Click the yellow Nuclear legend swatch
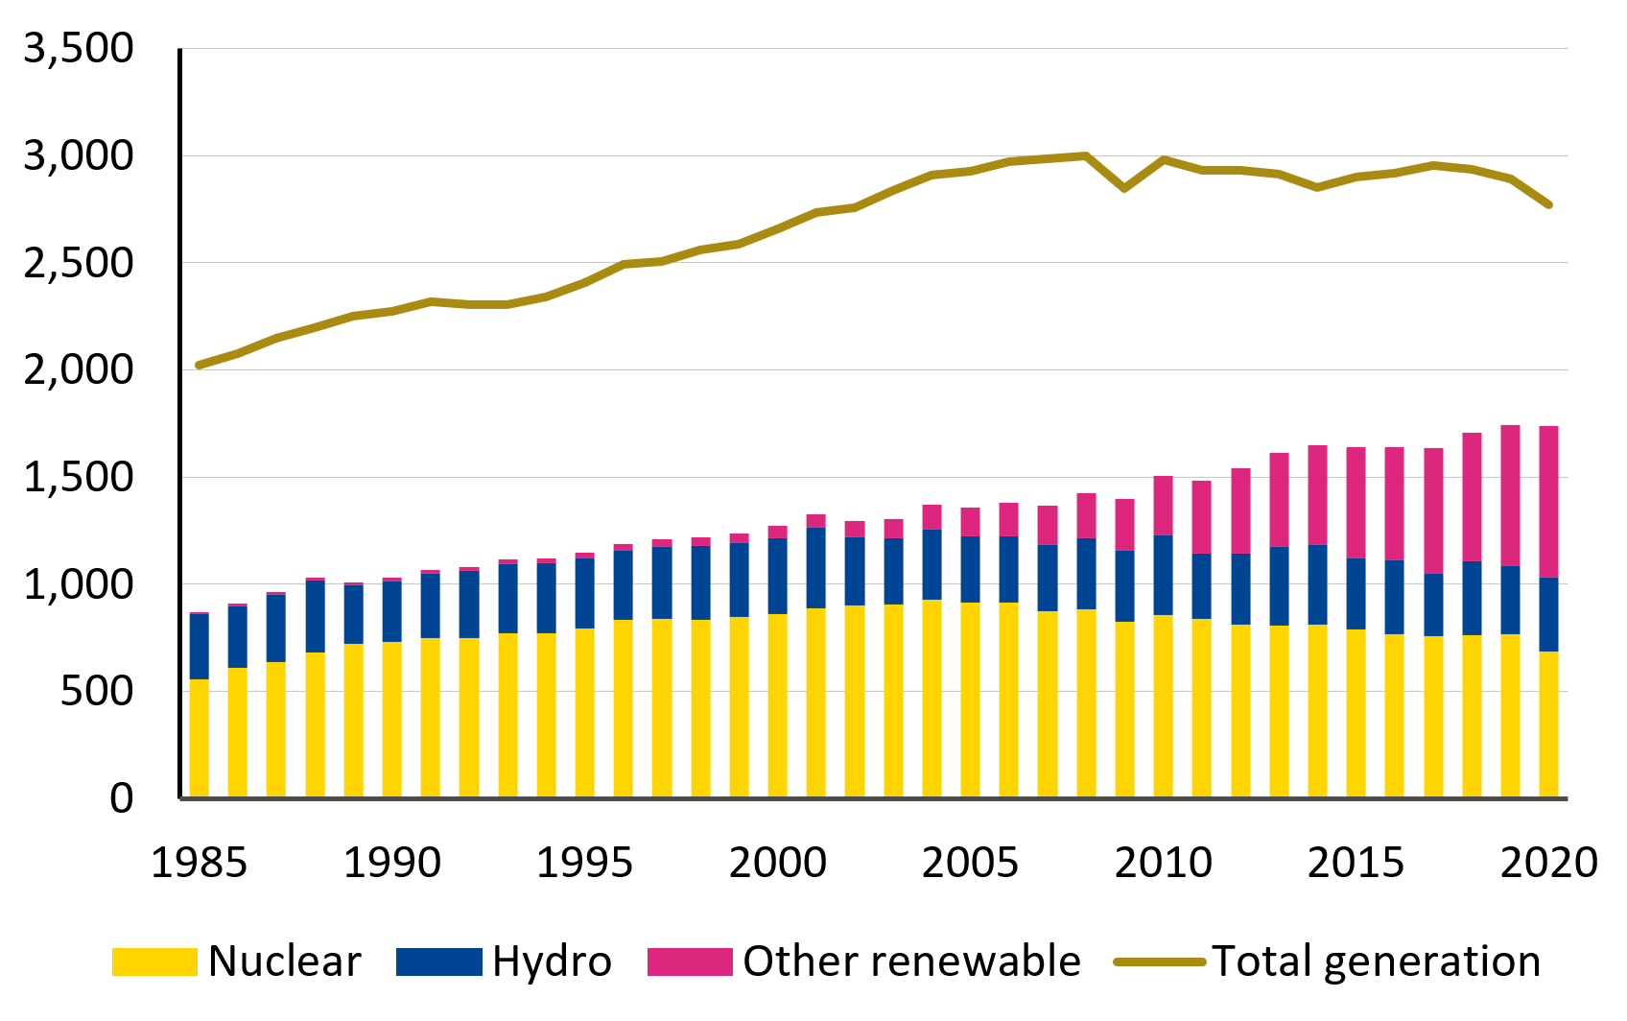The width and height of the screenshot is (1627, 1021). (x=154, y=962)
